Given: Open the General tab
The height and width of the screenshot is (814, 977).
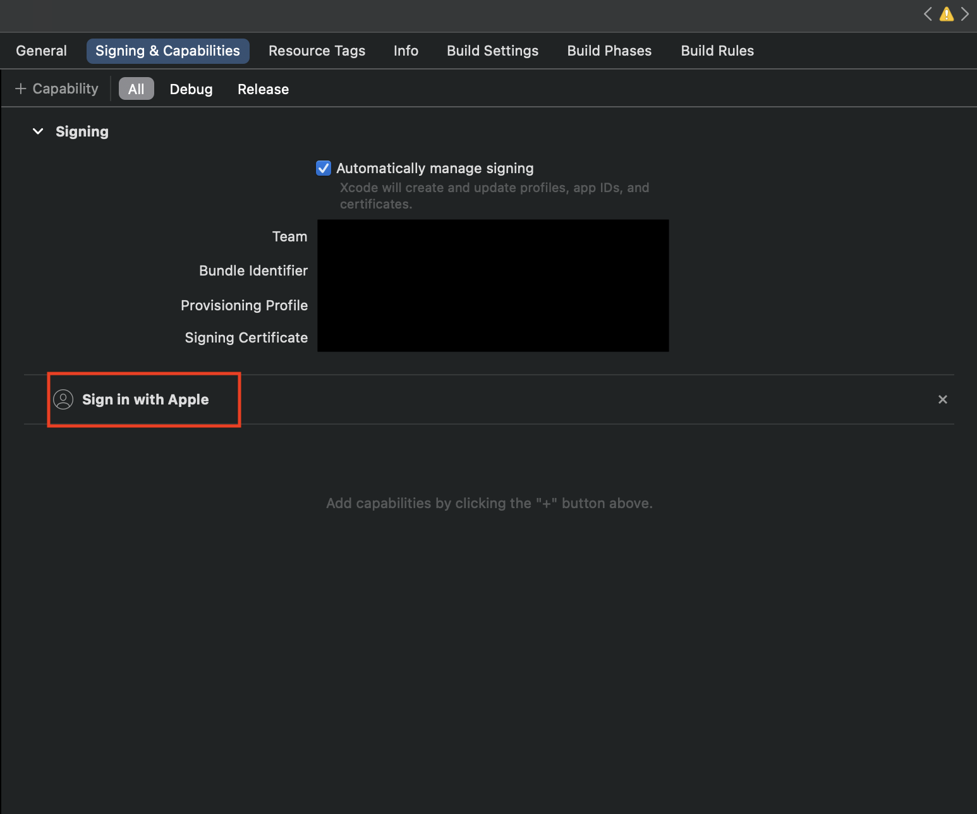Looking at the screenshot, I should pyautogui.click(x=41, y=51).
